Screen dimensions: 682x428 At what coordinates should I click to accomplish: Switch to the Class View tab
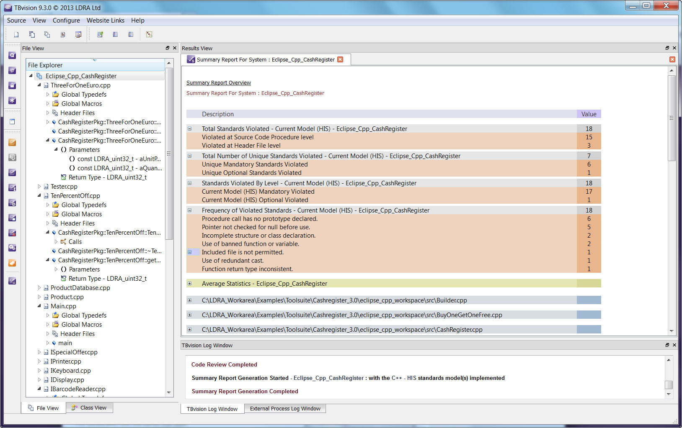(89, 408)
